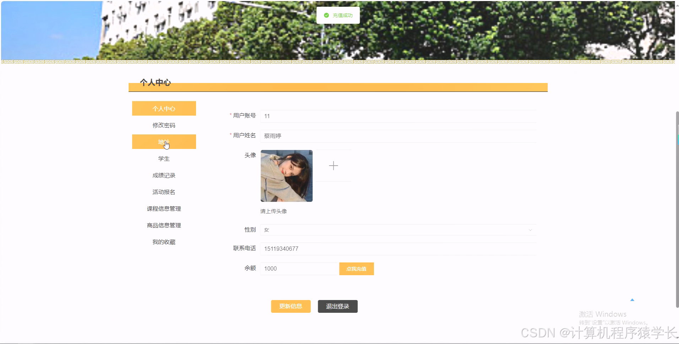Image resolution: width=679 pixels, height=344 pixels.
Task: Click the uploaded avatar photo
Action: (x=286, y=176)
